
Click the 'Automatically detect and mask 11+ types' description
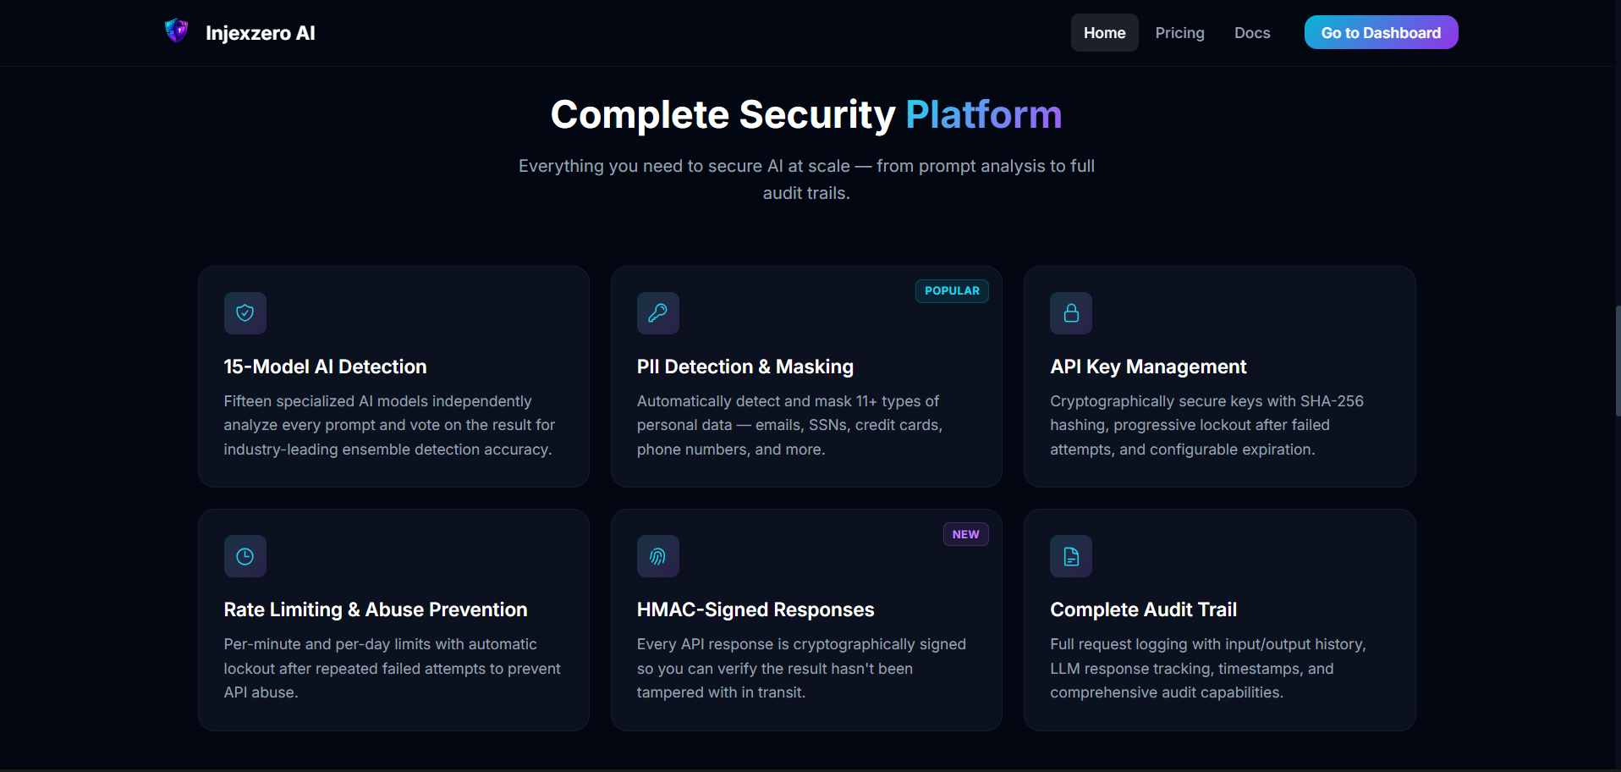pos(790,425)
